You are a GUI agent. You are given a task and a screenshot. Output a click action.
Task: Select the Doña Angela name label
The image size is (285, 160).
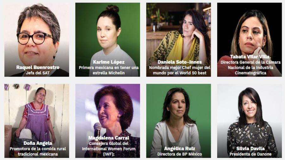tap(38, 143)
